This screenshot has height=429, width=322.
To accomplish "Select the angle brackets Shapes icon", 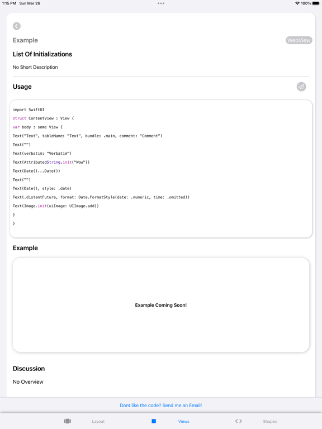I will click(239, 421).
